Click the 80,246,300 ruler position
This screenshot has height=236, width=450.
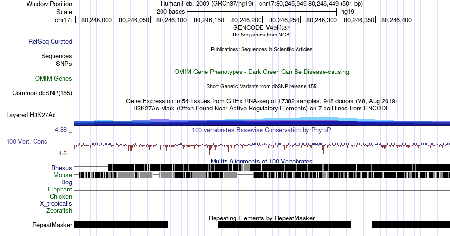click(322, 20)
